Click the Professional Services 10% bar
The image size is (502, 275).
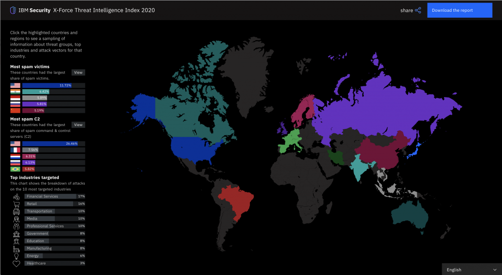pos(54,226)
